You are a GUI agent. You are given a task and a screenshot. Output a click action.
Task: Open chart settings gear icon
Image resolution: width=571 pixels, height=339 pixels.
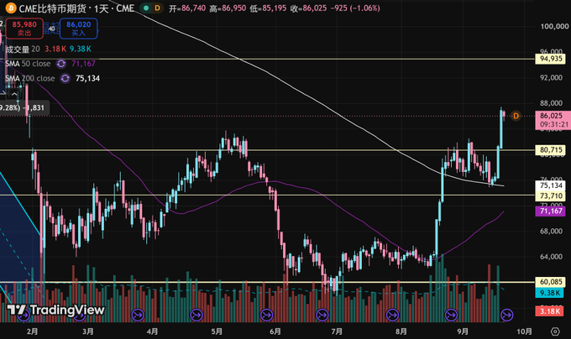[555, 331]
